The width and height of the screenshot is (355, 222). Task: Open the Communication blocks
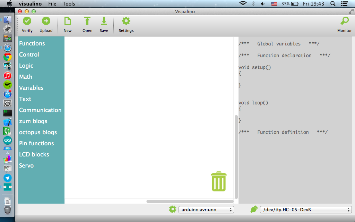40,110
